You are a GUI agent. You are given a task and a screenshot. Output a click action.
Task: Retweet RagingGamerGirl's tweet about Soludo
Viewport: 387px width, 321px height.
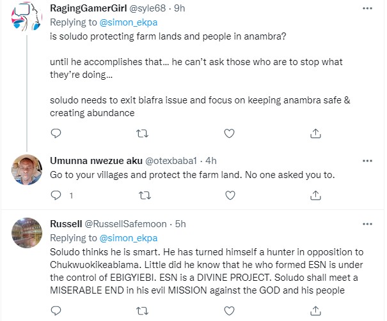point(143,133)
